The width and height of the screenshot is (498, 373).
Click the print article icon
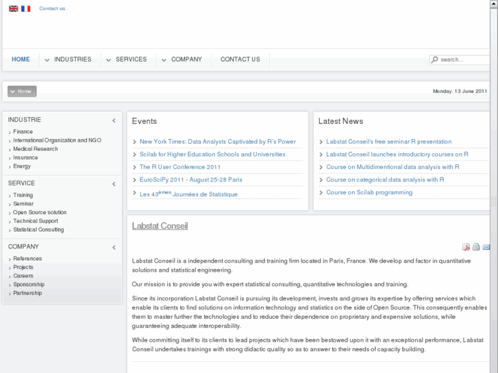(x=476, y=246)
